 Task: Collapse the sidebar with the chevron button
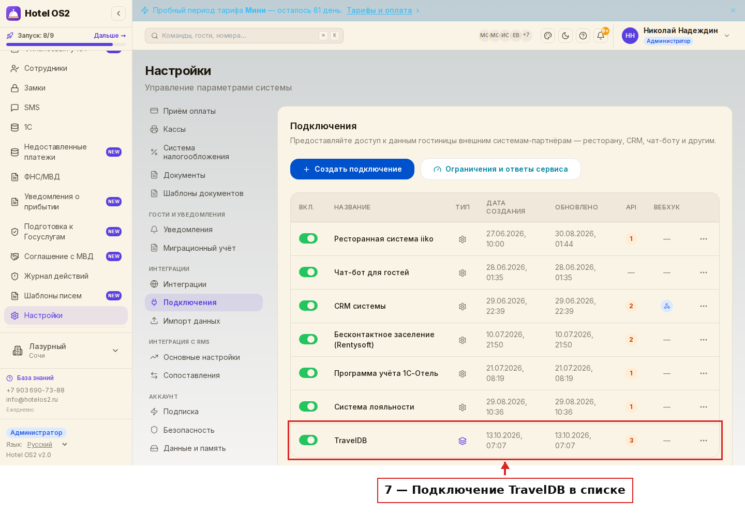pyautogui.click(x=118, y=13)
